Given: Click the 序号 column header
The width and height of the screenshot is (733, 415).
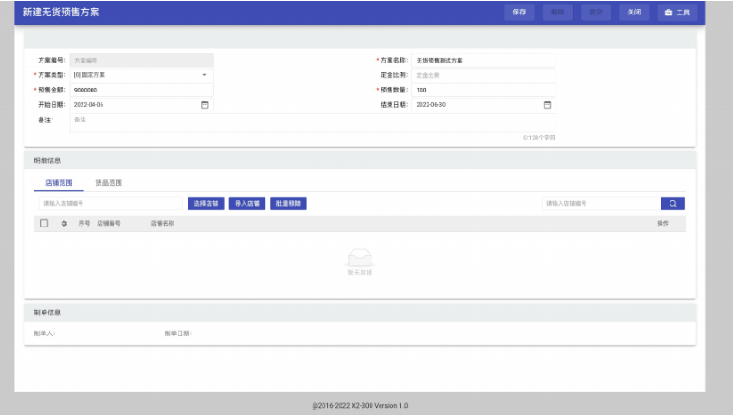Looking at the screenshot, I should click(84, 224).
